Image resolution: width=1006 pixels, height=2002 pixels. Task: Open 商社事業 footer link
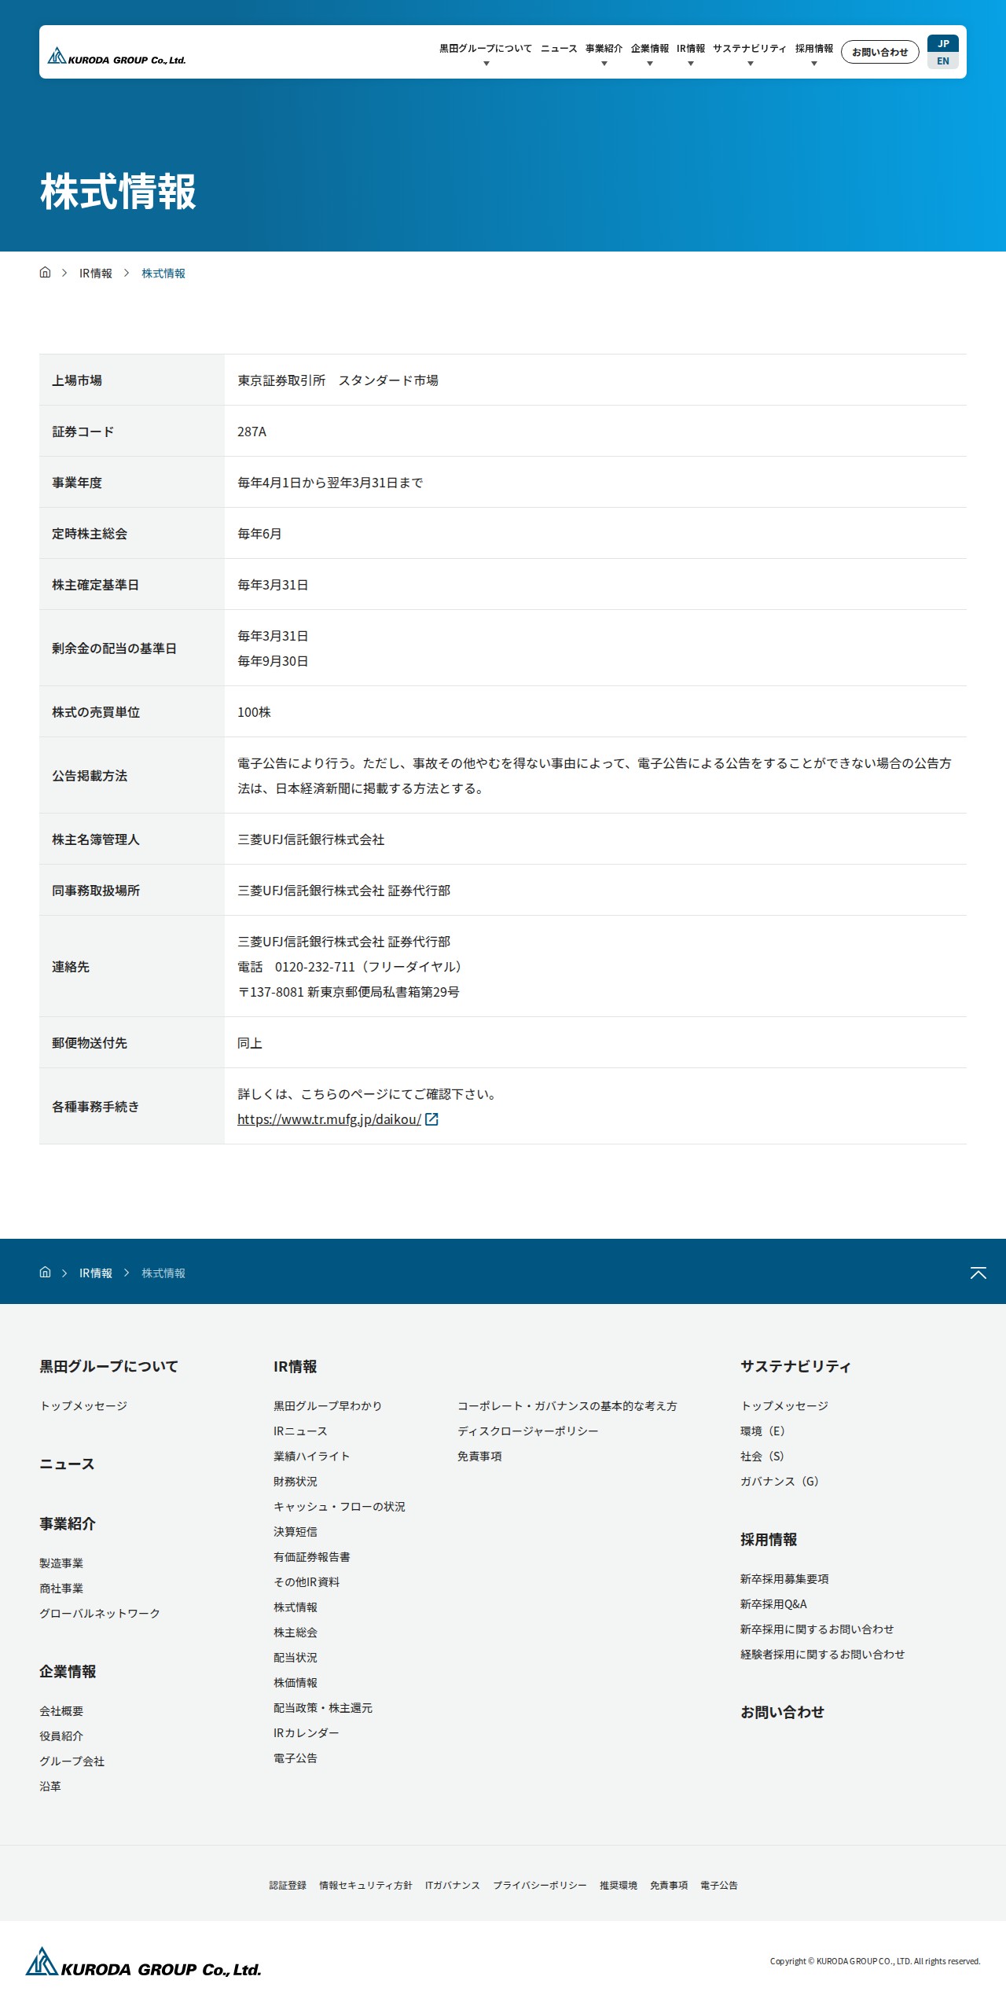(61, 1589)
